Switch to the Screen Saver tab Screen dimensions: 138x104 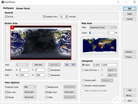23,9
